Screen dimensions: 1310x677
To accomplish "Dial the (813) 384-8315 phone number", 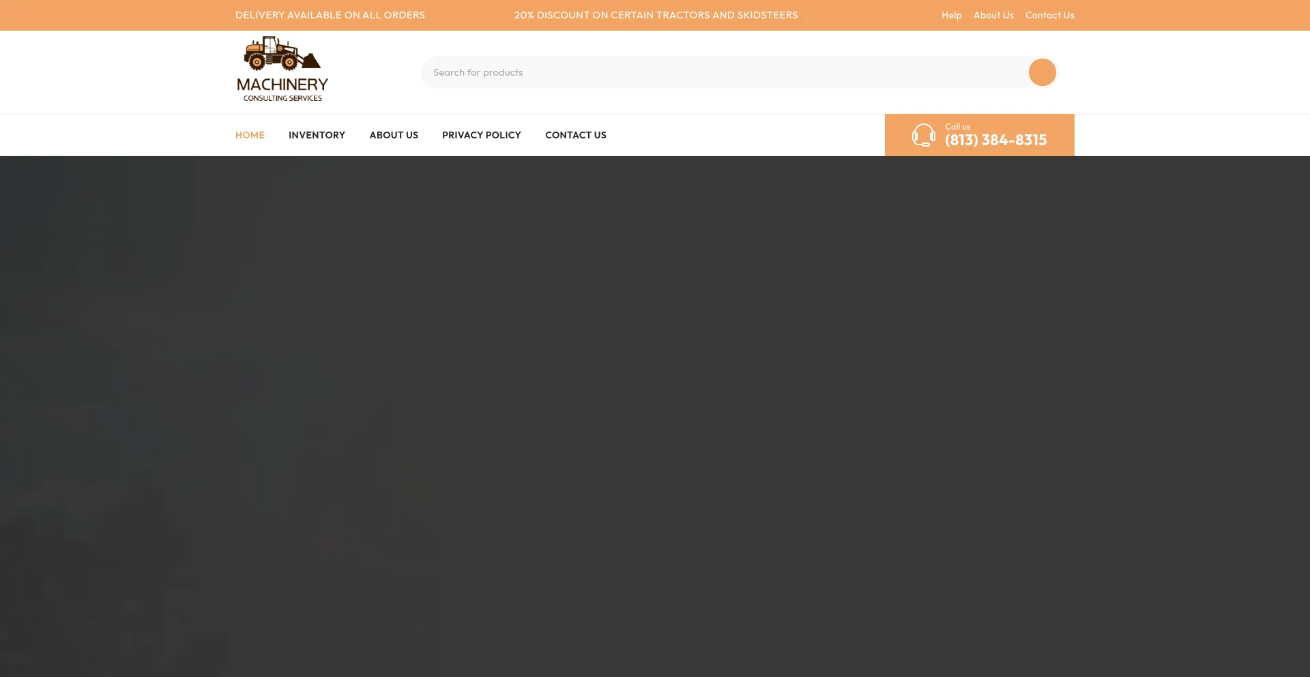I will click(x=995, y=140).
